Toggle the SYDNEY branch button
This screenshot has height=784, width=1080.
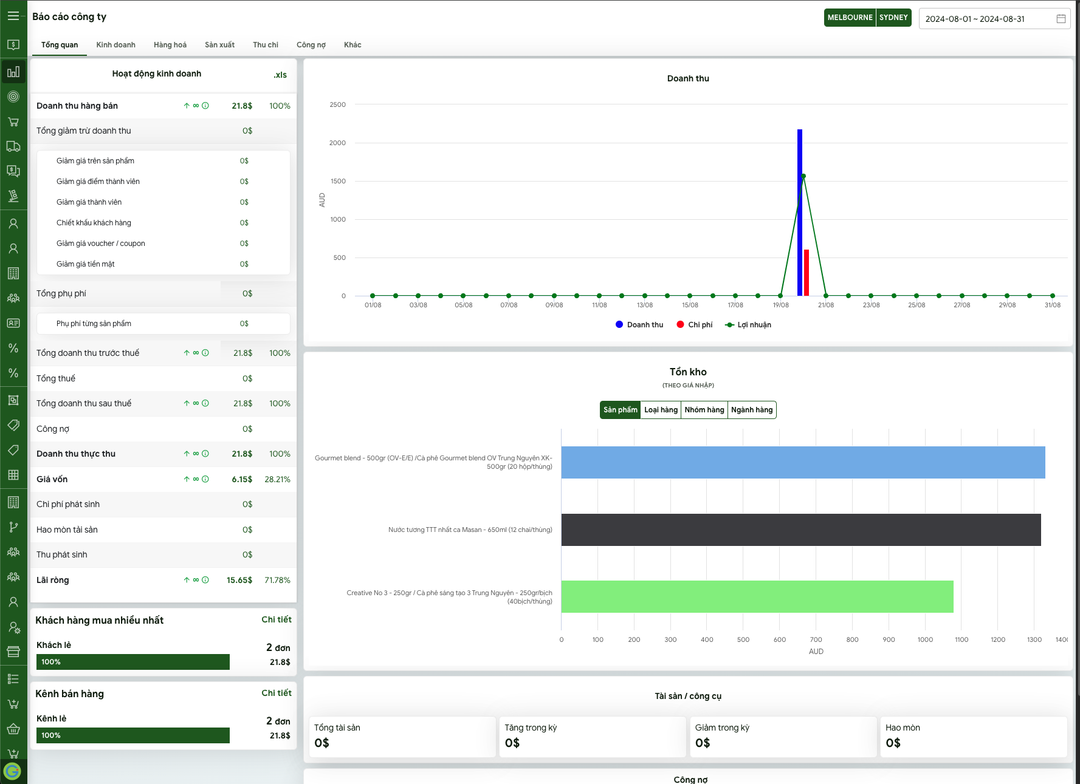coord(893,18)
